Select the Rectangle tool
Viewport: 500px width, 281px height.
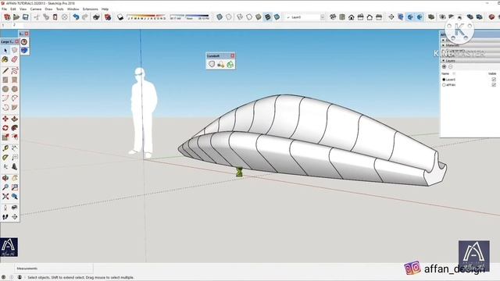[5, 80]
